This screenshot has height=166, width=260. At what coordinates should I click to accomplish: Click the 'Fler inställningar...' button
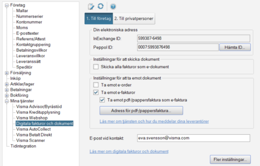pos(230,159)
